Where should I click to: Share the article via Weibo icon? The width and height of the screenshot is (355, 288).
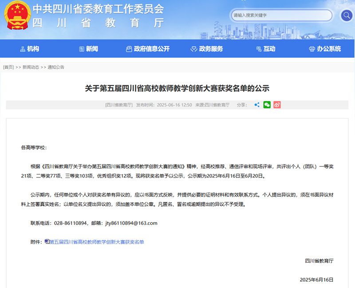point(277,105)
